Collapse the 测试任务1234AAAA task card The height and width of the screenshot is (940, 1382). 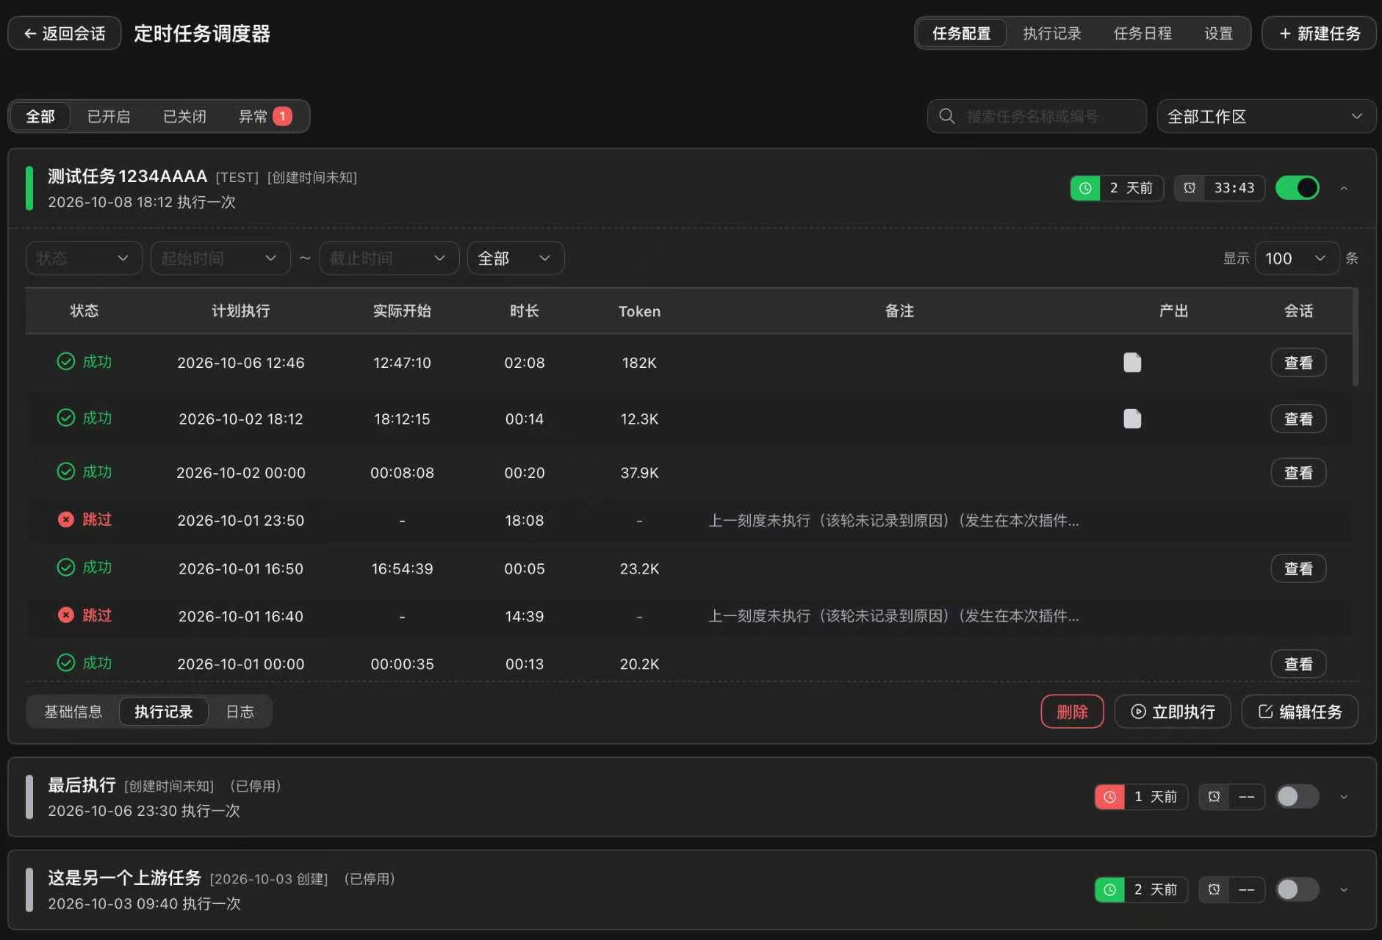(x=1344, y=189)
